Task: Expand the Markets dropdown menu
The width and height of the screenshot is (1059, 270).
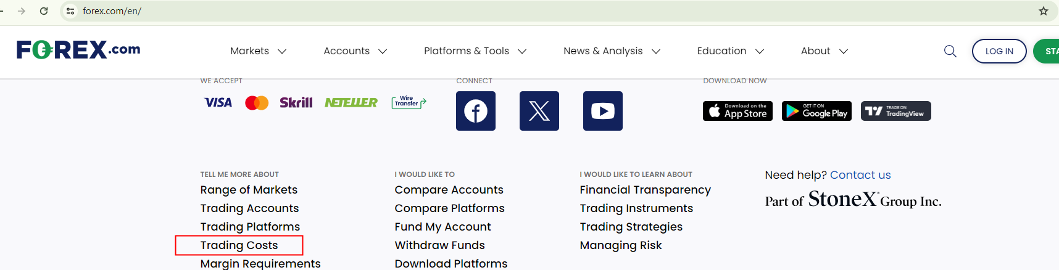Action: pos(258,51)
